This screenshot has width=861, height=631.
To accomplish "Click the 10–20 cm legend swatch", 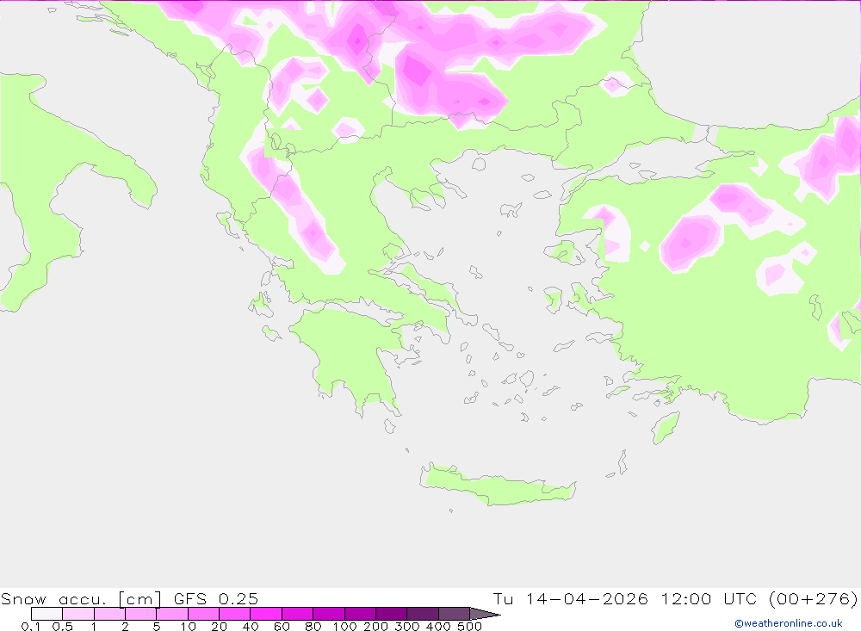I will pyautogui.click(x=204, y=614).
